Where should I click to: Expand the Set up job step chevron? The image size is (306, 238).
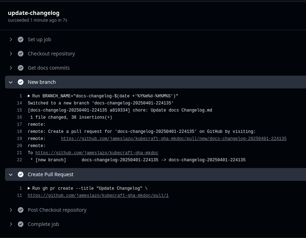[x=11, y=39]
